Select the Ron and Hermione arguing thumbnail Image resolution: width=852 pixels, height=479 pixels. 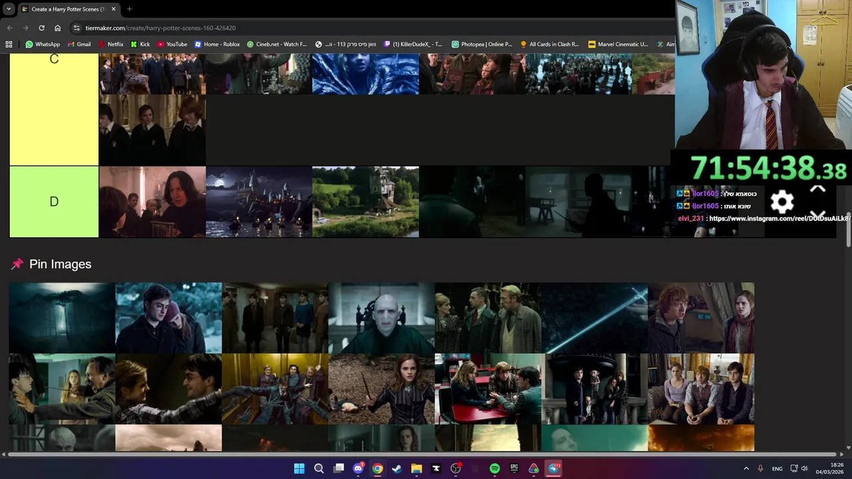[701, 318]
